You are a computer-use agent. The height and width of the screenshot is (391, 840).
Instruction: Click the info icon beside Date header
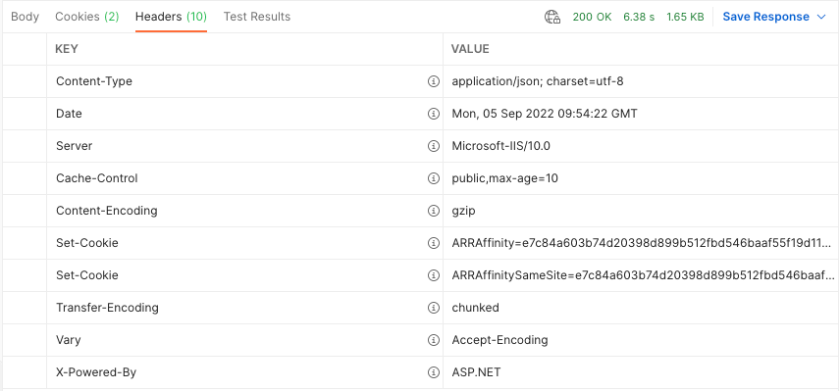tap(434, 114)
